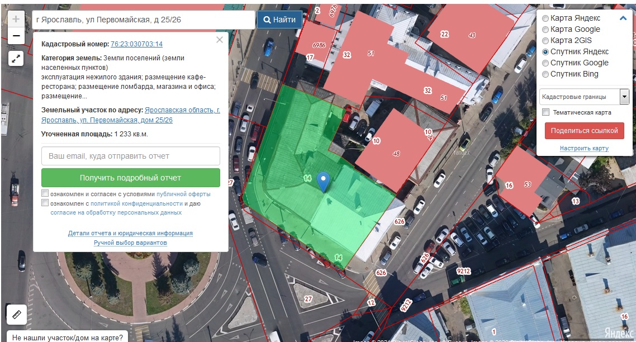636x342 pixels.
Task: Click the Уточненная площадь 1 233 кв.м. text
Action: tap(94, 134)
